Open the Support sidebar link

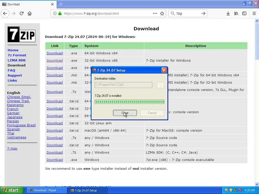pyautogui.click(x=15, y=76)
